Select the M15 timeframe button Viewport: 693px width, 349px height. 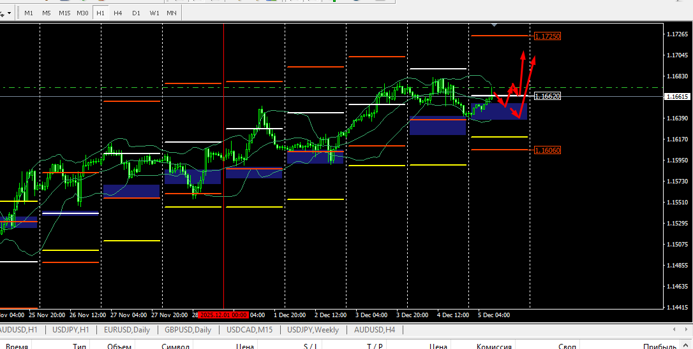click(x=64, y=13)
